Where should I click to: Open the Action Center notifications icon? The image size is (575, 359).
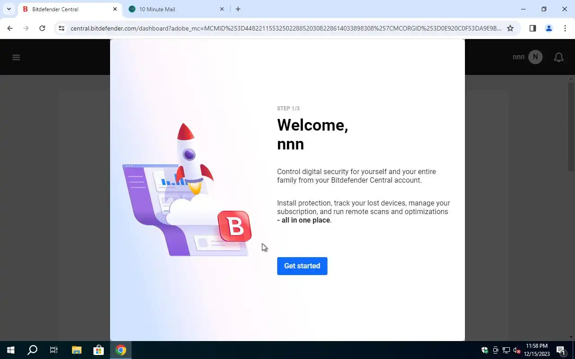561,350
